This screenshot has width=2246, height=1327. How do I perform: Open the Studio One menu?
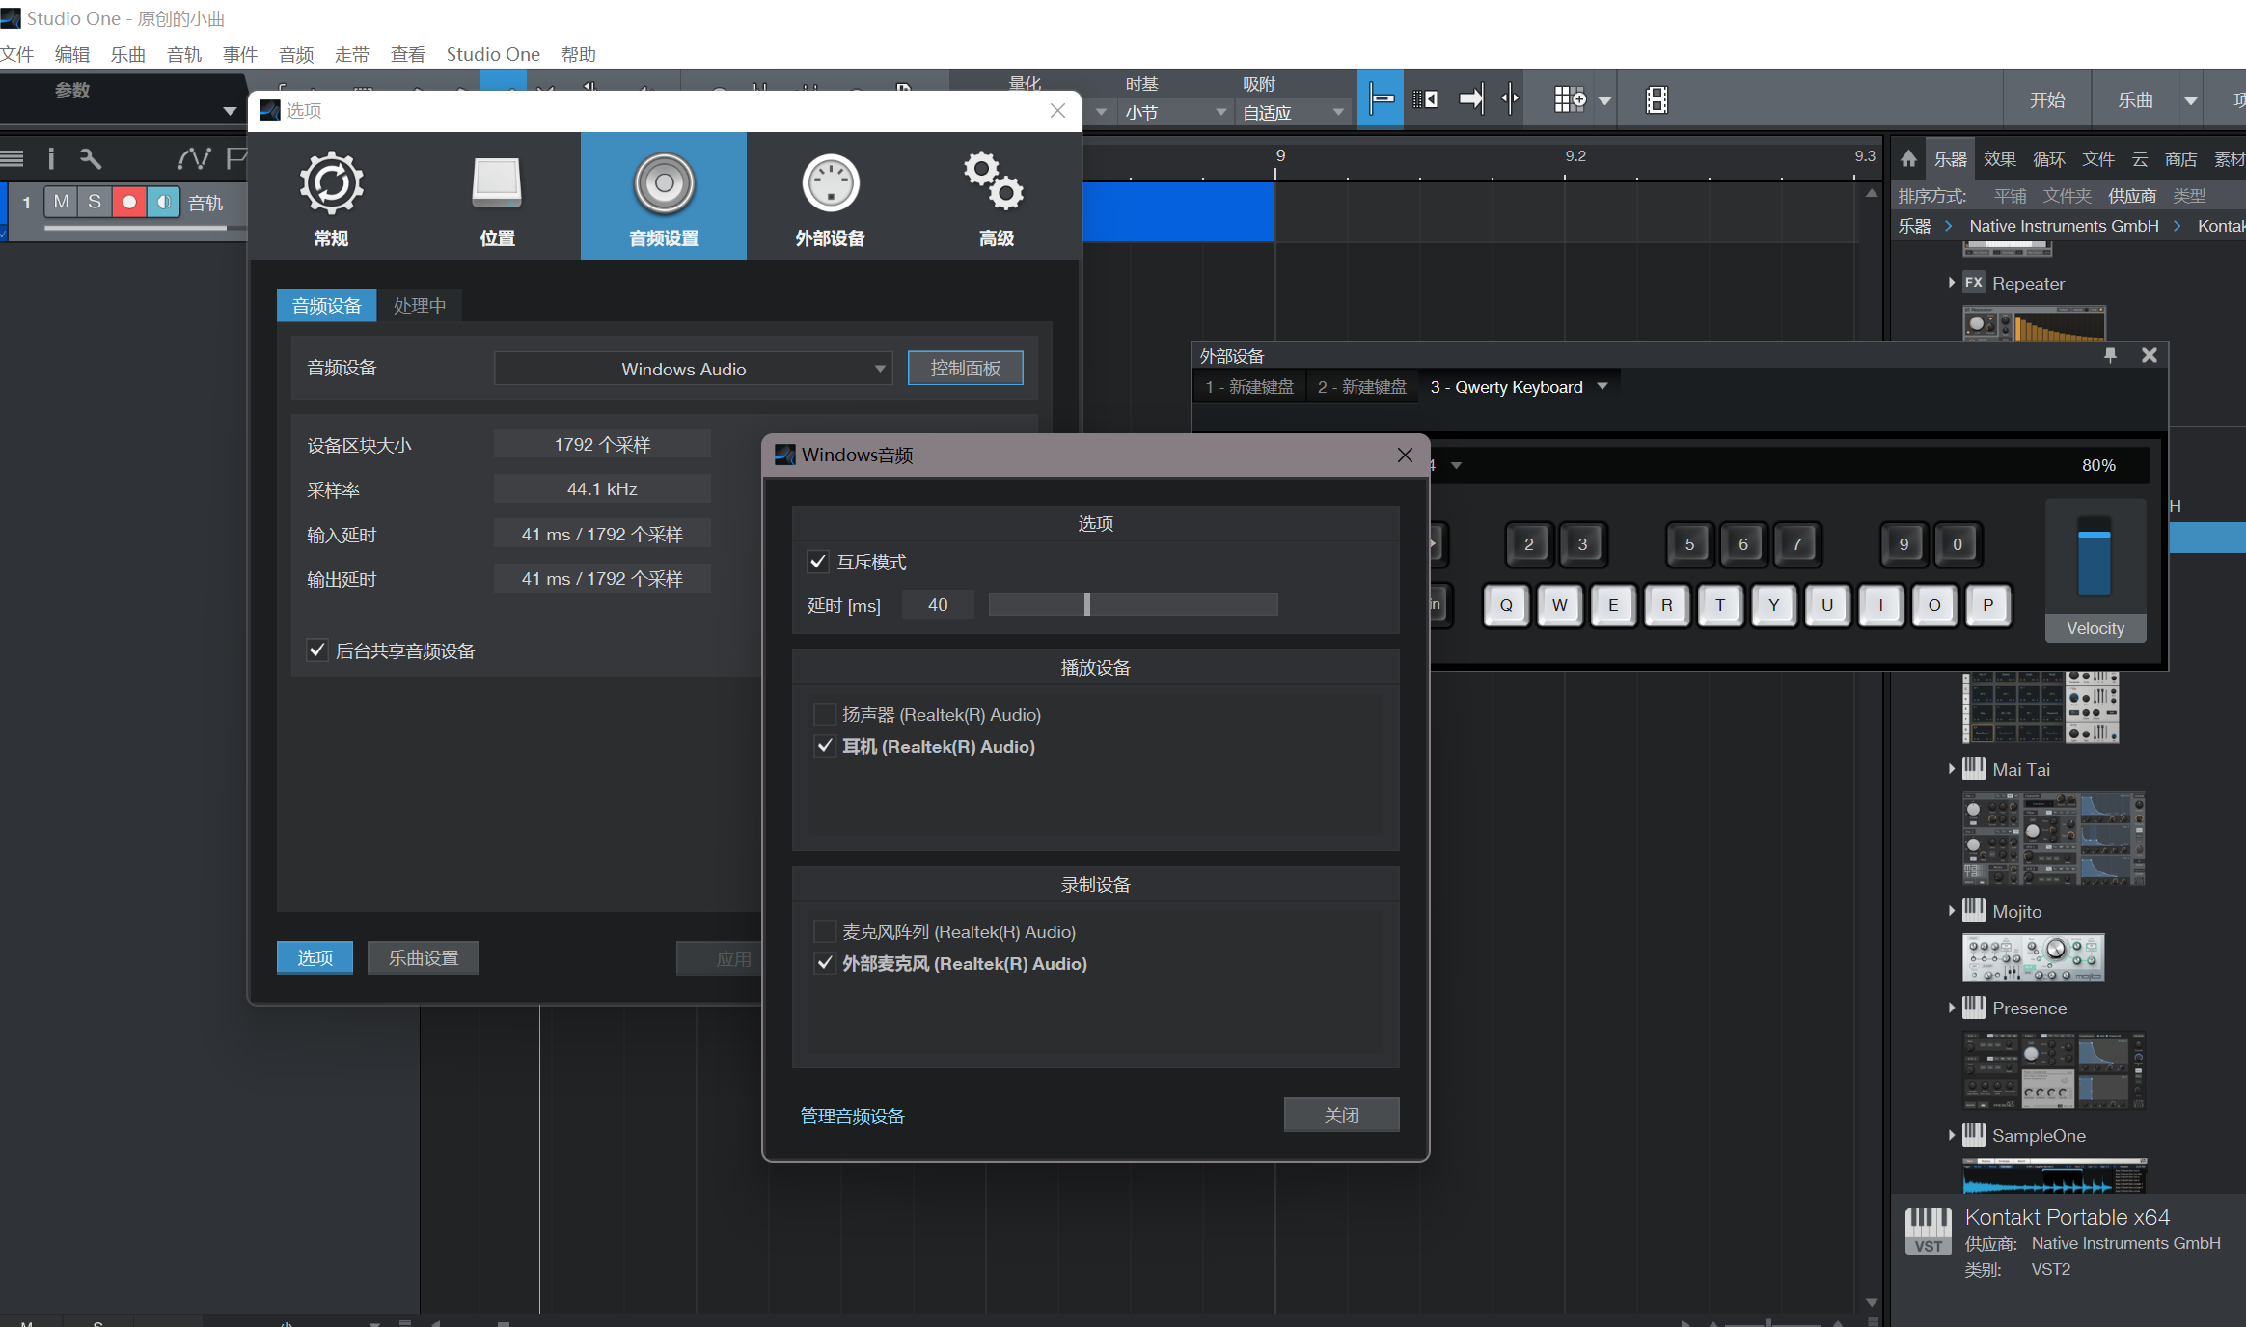492,54
